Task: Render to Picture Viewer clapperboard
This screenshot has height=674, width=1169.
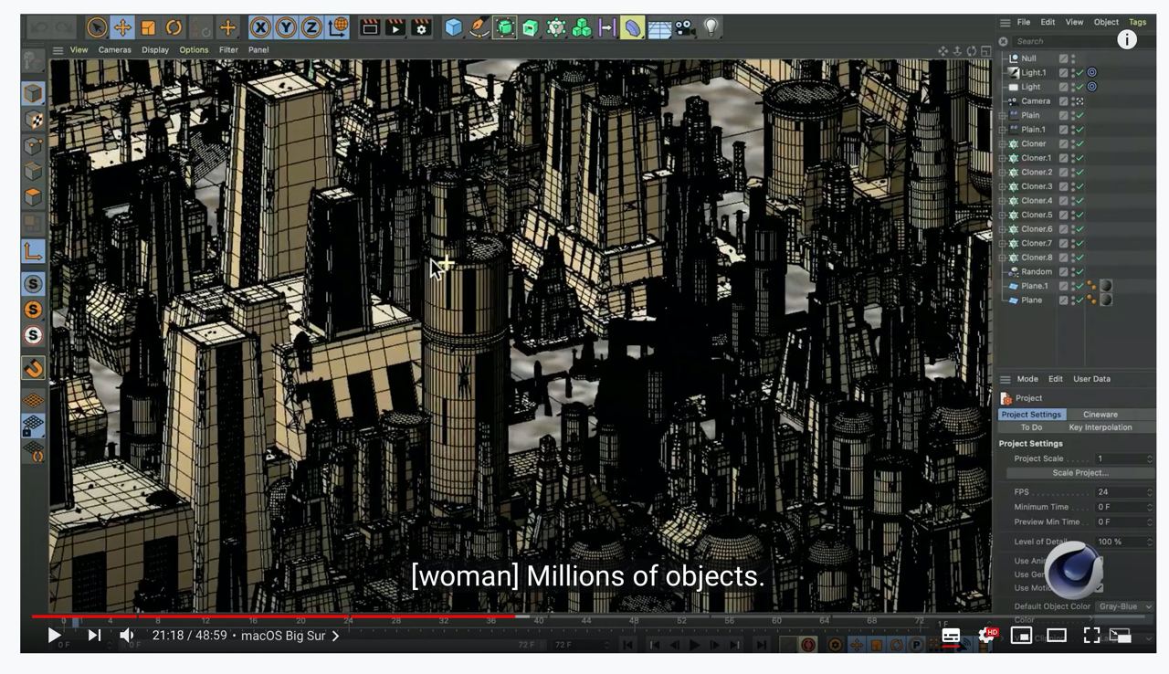Action: 395,27
